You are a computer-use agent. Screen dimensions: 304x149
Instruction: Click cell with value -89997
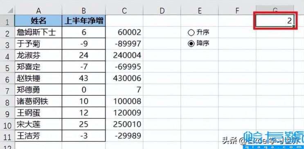tap(124, 44)
